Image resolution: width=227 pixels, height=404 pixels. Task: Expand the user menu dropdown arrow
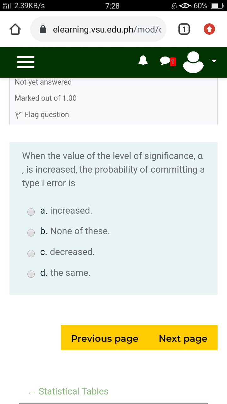pos(214,61)
